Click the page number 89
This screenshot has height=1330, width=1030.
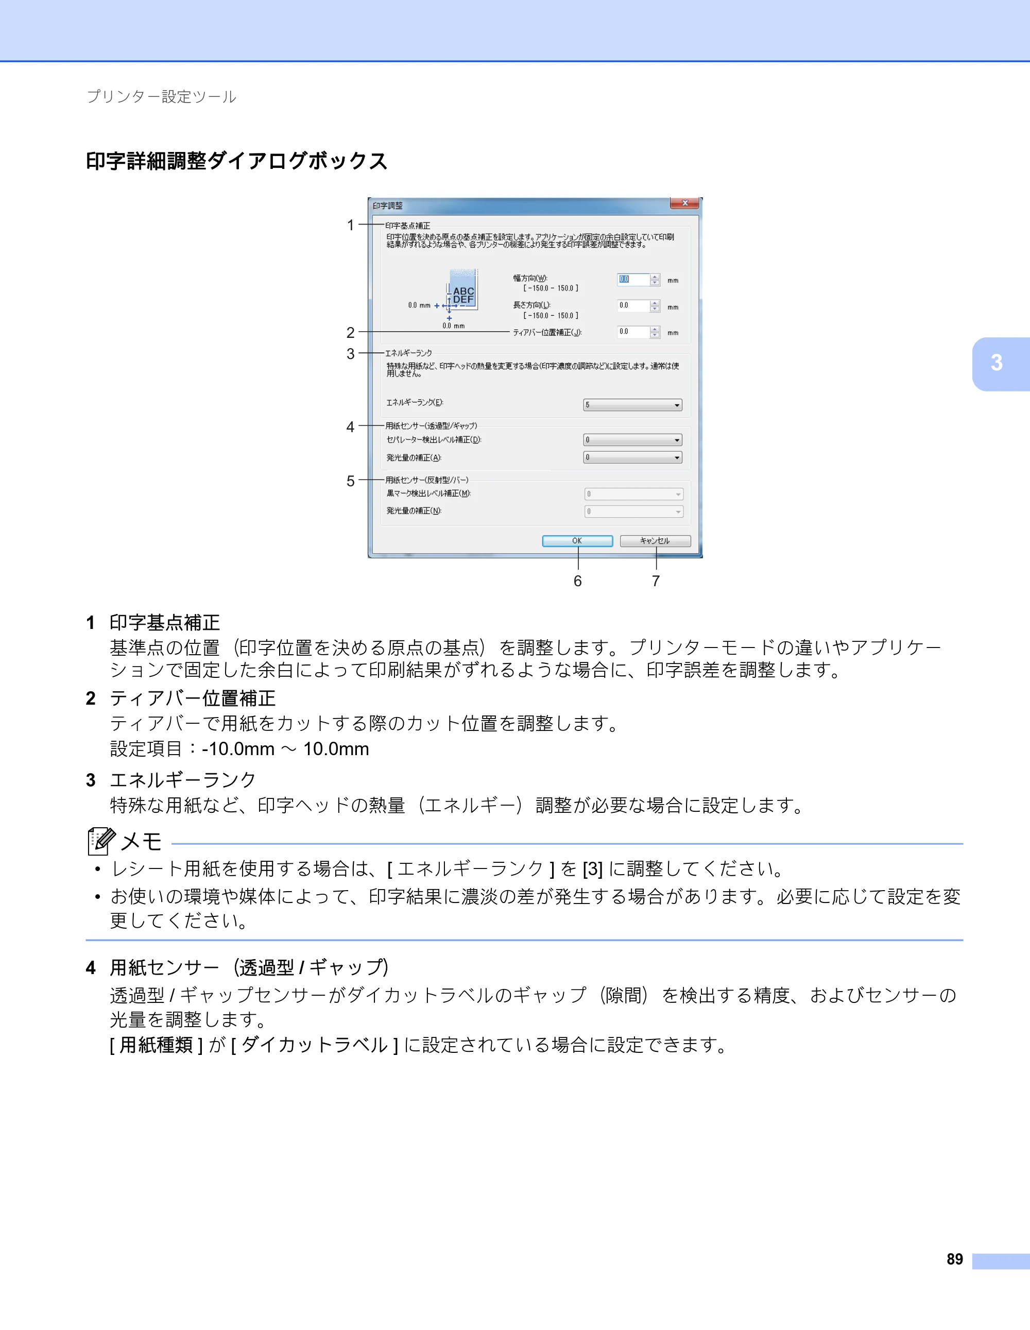(954, 1259)
